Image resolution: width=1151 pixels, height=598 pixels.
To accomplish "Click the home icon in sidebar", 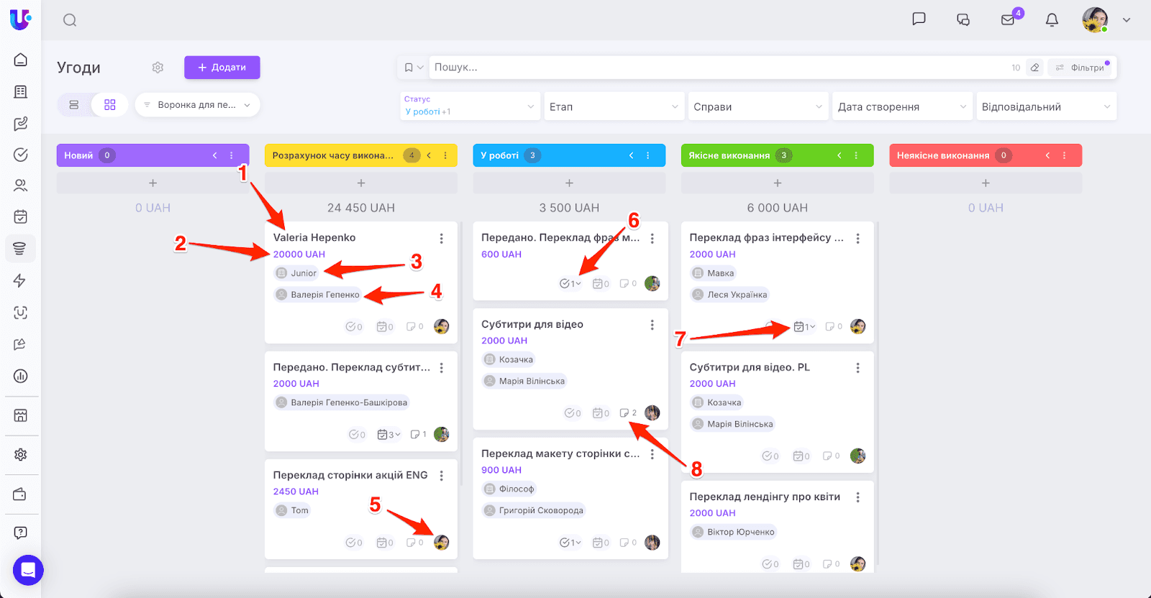I will (x=21, y=60).
